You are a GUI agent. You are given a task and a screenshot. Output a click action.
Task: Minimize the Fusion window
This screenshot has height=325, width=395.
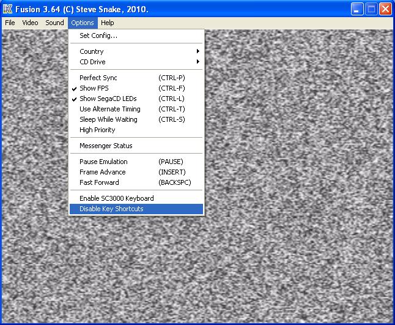[x=357, y=9]
